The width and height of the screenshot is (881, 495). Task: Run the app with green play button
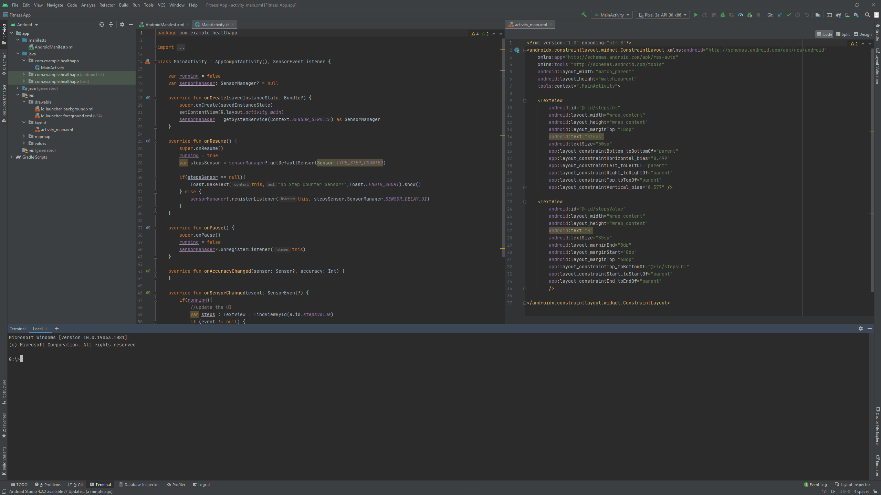[696, 15]
